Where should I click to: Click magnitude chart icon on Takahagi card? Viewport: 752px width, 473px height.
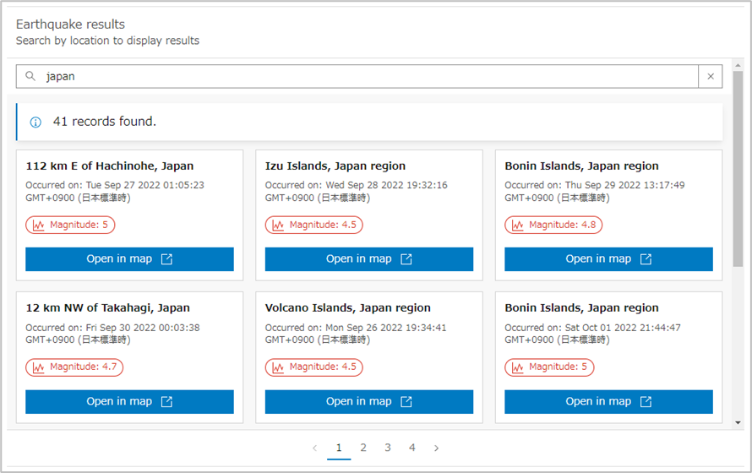(x=40, y=367)
